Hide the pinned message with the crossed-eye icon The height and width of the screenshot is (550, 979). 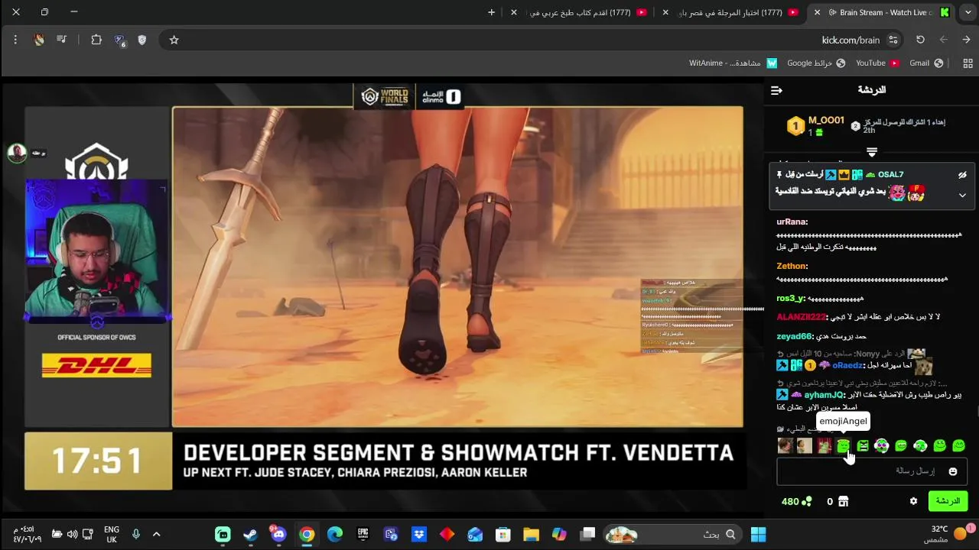tap(962, 175)
